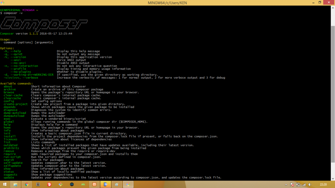Click the title text "MINGW64:/c/Users/KEN"
The image size is (335, 188).
167,3
